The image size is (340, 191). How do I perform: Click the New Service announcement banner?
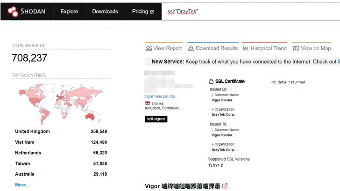[x=242, y=62]
